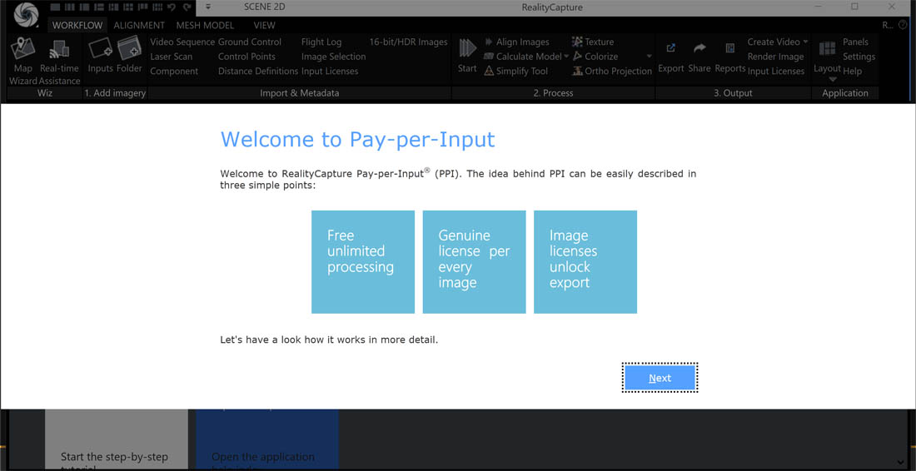This screenshot has height=471, width=916.
Task: Click the help question-mark icon
Action: click(904, 25)
